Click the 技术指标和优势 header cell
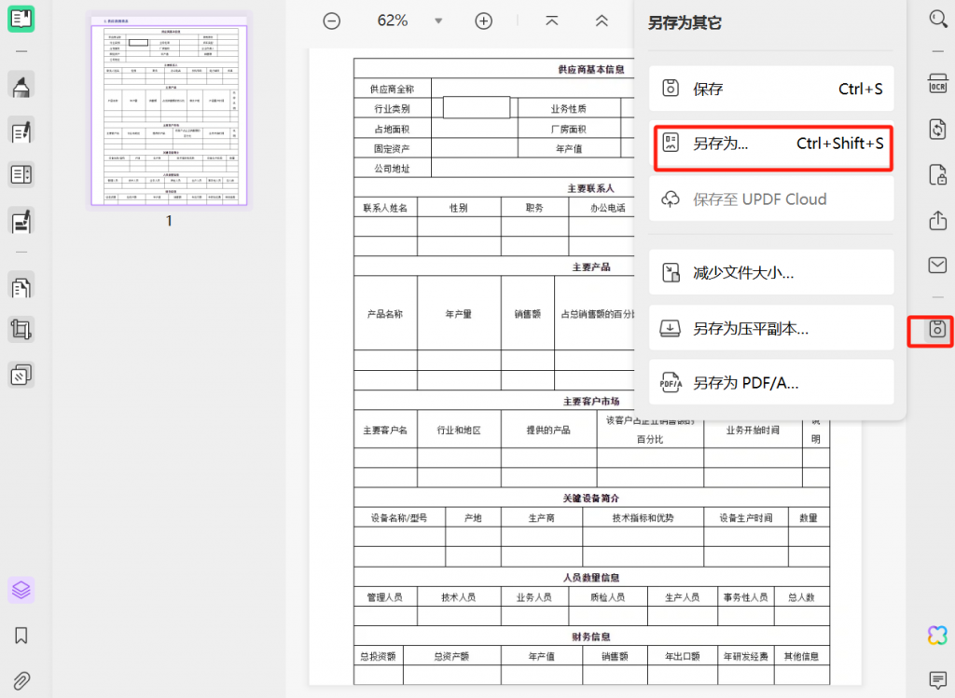955x698 pixels. 644,518
